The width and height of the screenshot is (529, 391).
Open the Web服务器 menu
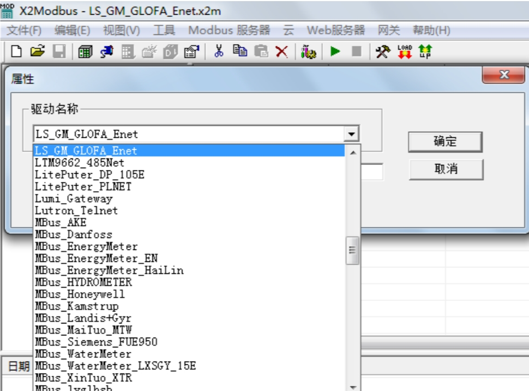pyautogui.click(x=336, y=30)
